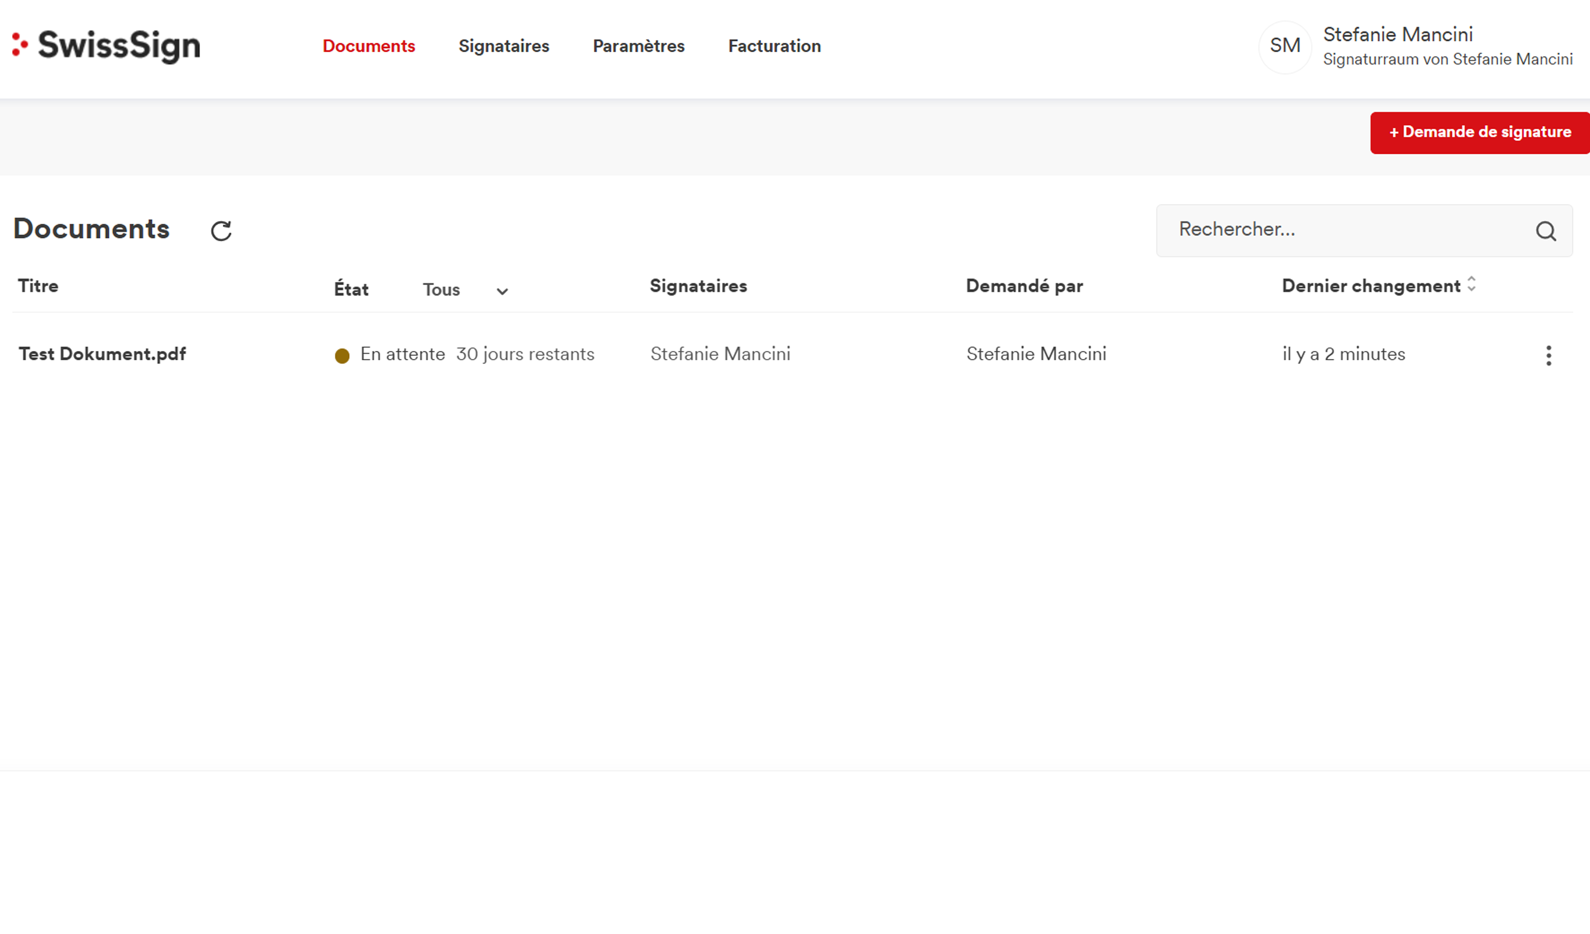Image resolution: width=1590 pixels, height=934 pixels.
Task: Click the SwissSign logo
Action: (106, 46)
